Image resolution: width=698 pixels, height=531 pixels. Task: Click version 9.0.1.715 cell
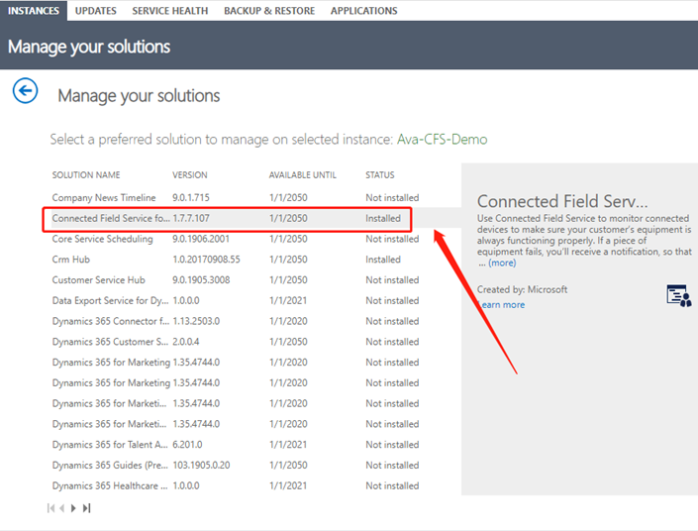pyautogui.click(x=191, y=198)
